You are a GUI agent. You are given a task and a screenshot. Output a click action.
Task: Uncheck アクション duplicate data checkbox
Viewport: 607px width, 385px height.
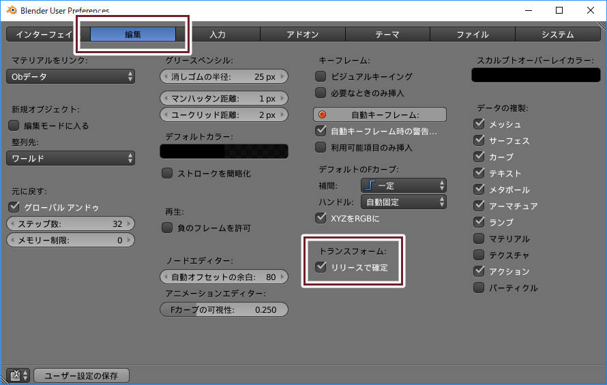click(479, 271)
